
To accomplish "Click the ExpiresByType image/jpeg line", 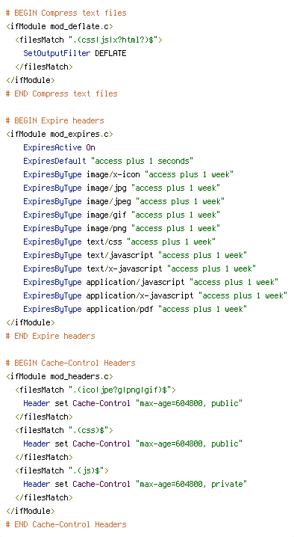I will 124,201.
